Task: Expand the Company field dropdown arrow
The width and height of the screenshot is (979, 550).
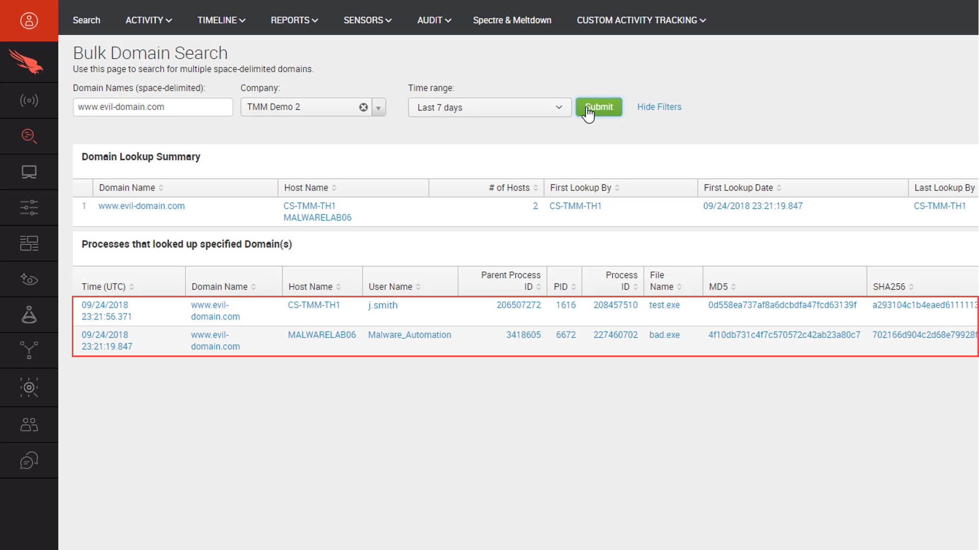Action: point(379,107)
